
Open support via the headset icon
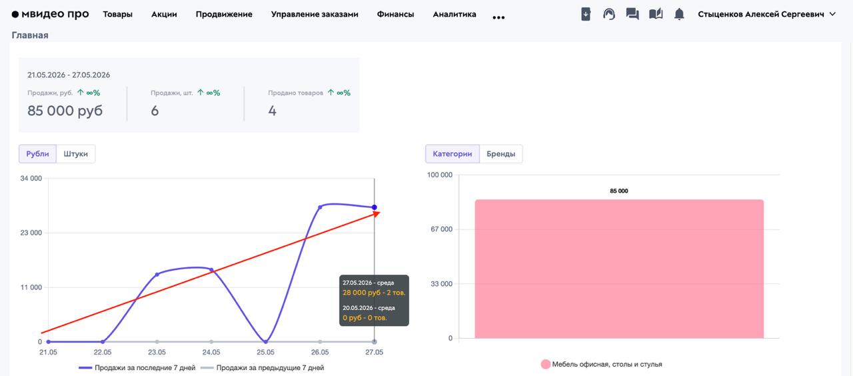pyautogui.click(x=609, y=14)
